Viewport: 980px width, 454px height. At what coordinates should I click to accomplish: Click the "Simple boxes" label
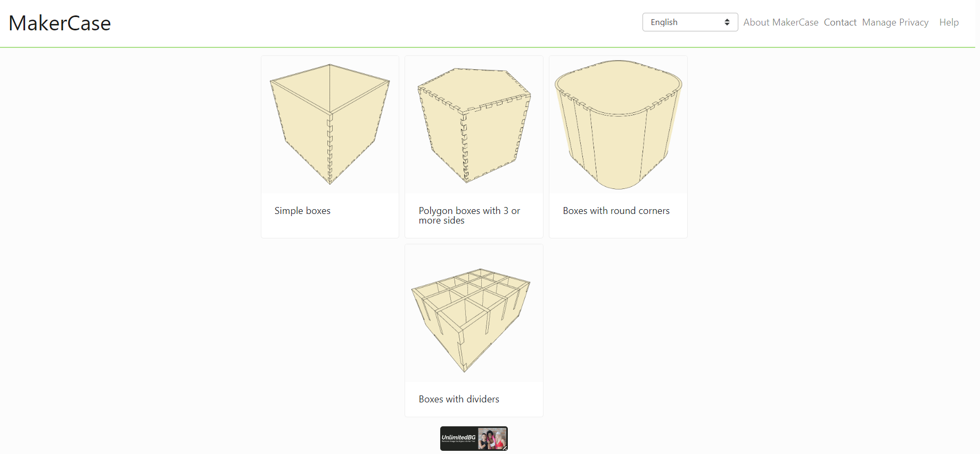[302, 211]
